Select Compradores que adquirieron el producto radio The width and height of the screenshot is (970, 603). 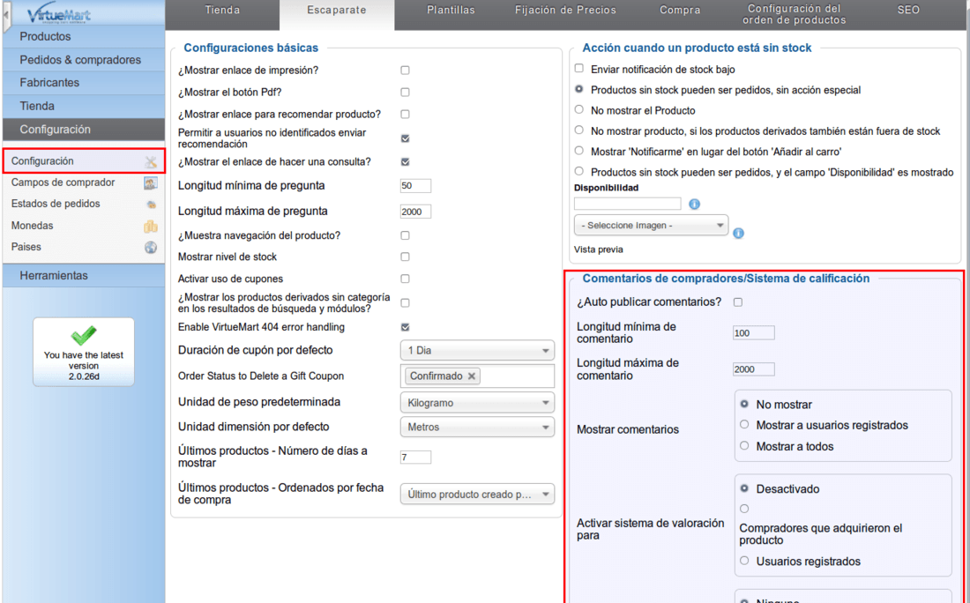click(x=744, y=509)
